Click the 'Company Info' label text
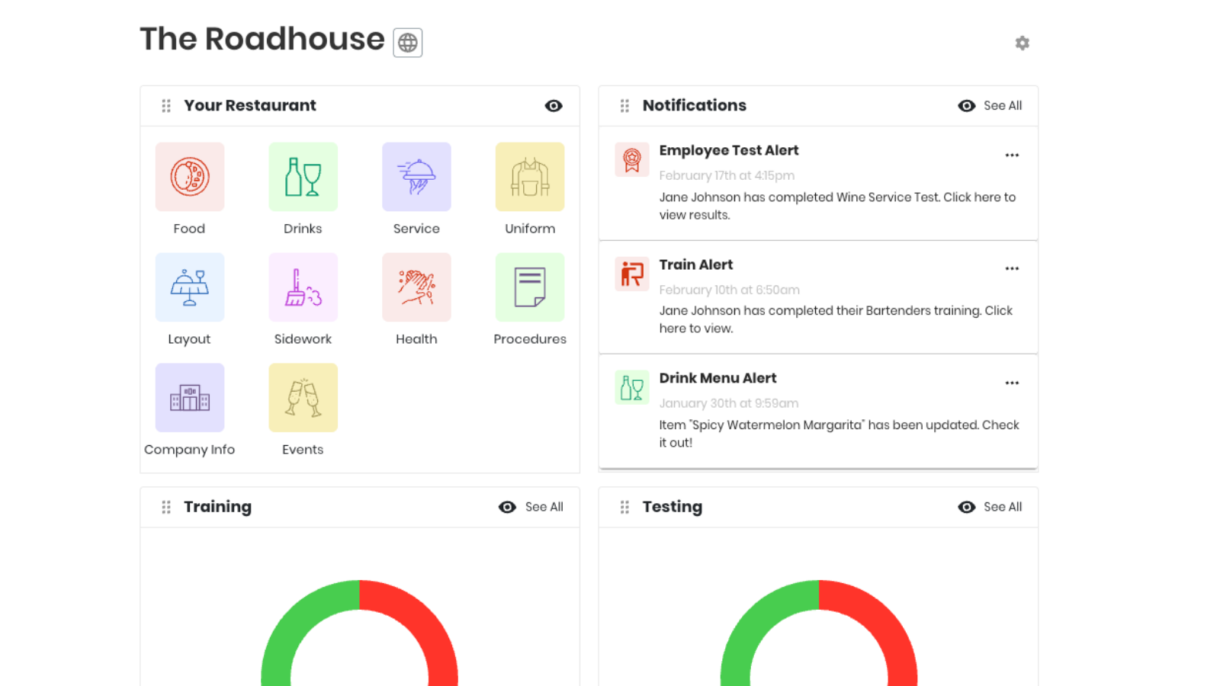 190,450
